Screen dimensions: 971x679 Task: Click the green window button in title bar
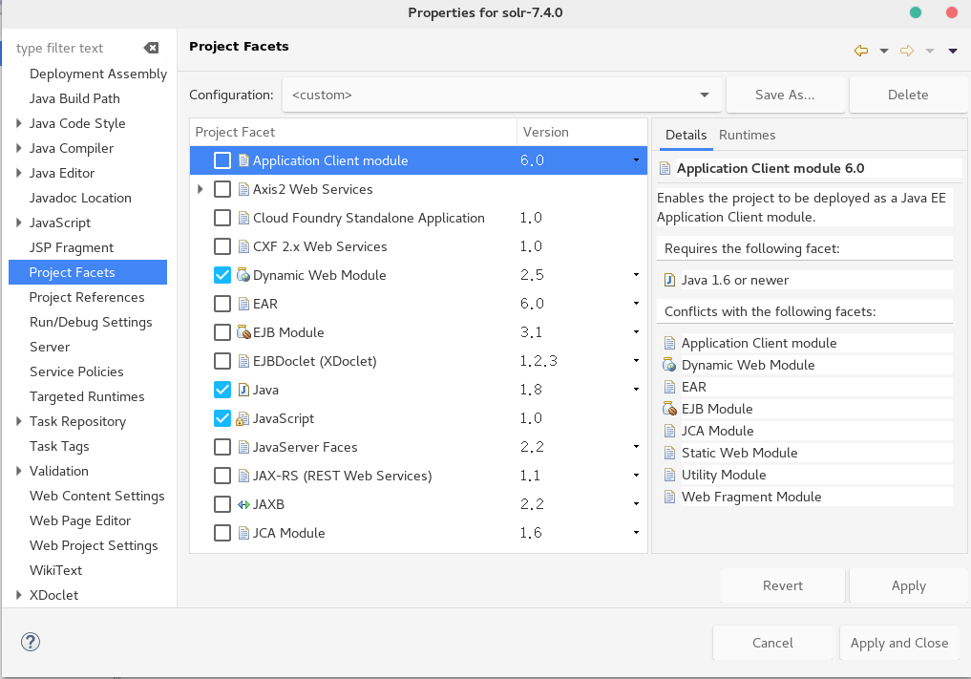[x=916, y=12]
